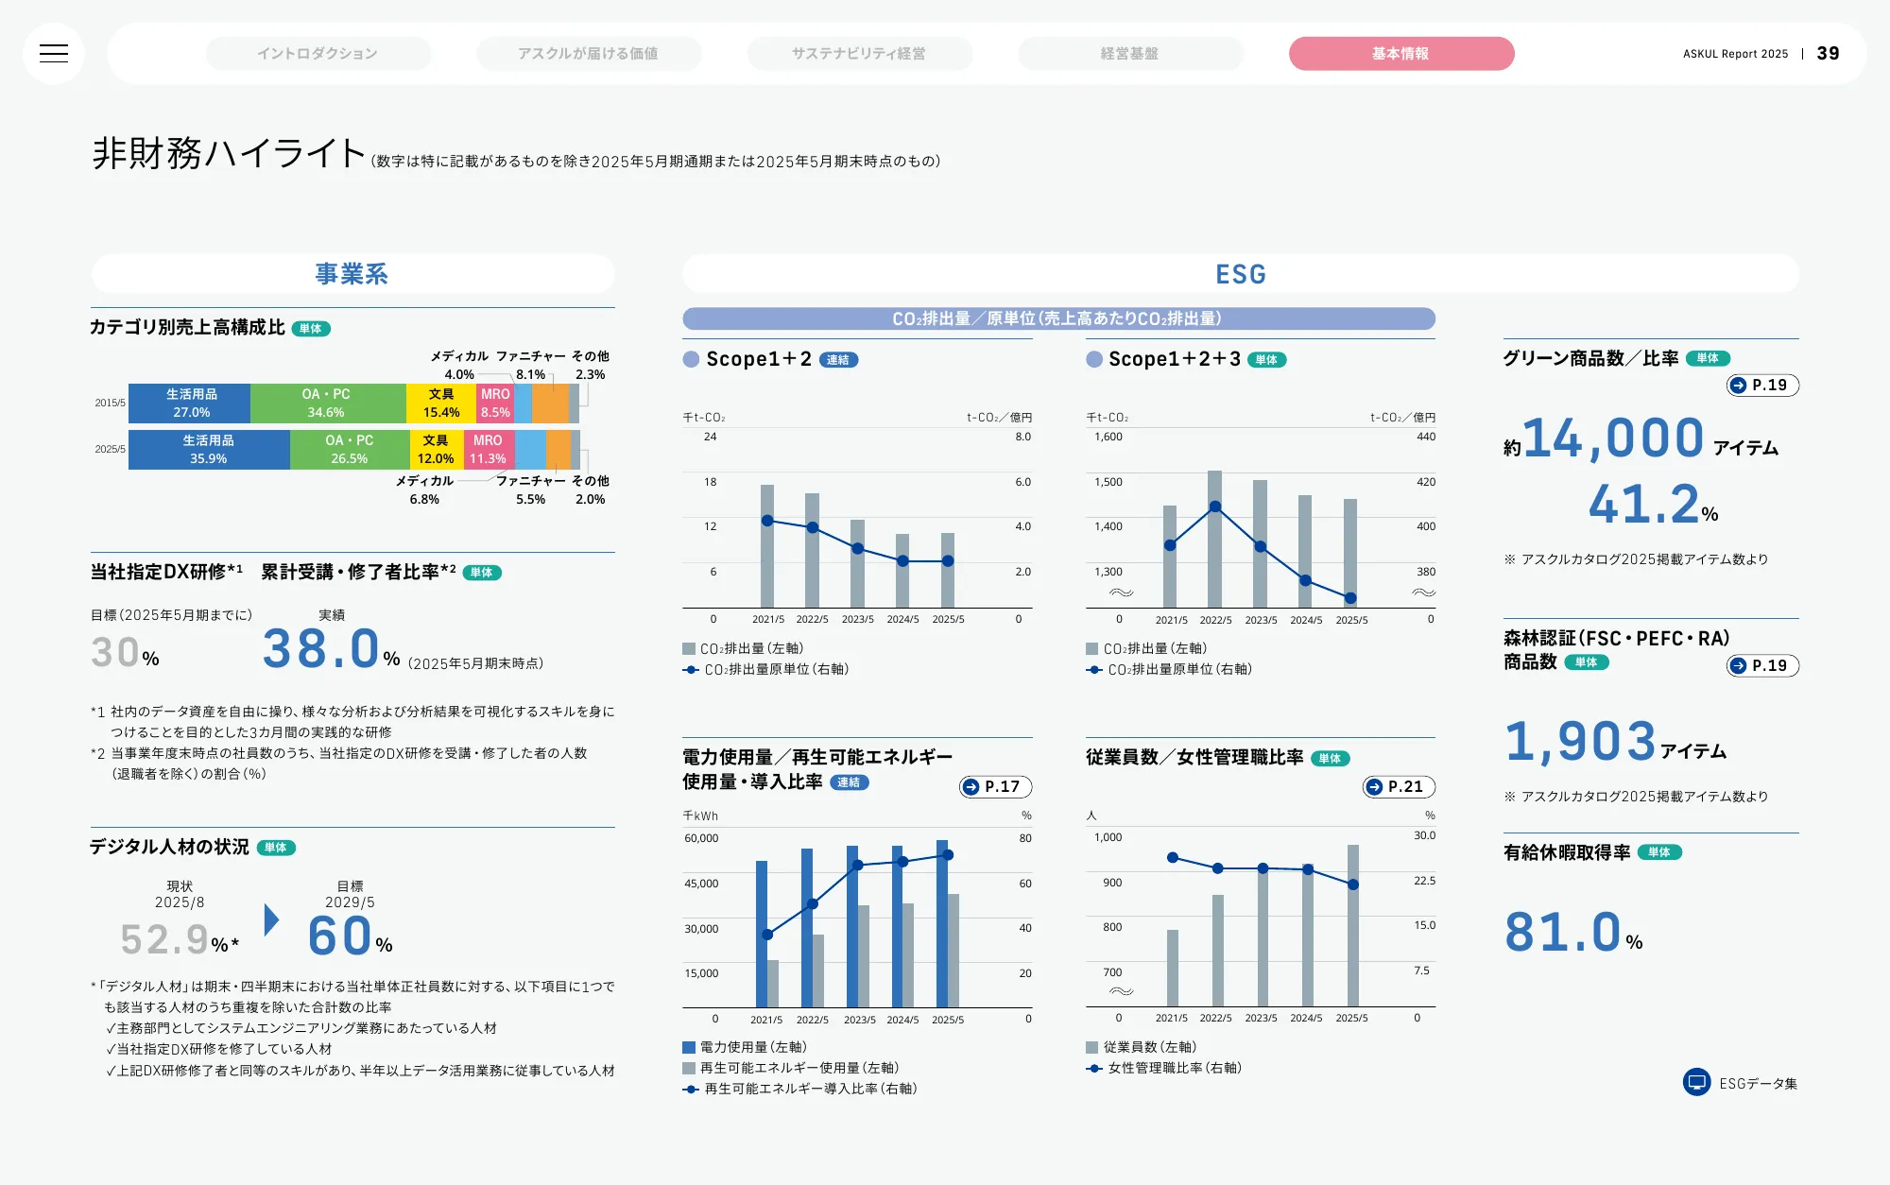Viewport: 1890px width, 1185px height.
Task: Click the 2025/5 MRO 11.3% bar segment
Action: tap(489, 450)
